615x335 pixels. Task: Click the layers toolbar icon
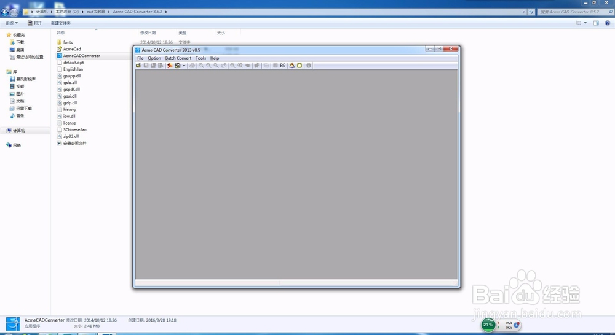coord(266,66)
